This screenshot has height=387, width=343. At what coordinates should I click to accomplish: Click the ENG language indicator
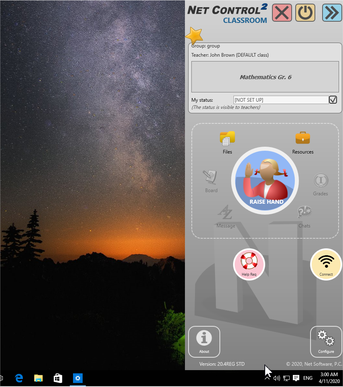point(308,378)
